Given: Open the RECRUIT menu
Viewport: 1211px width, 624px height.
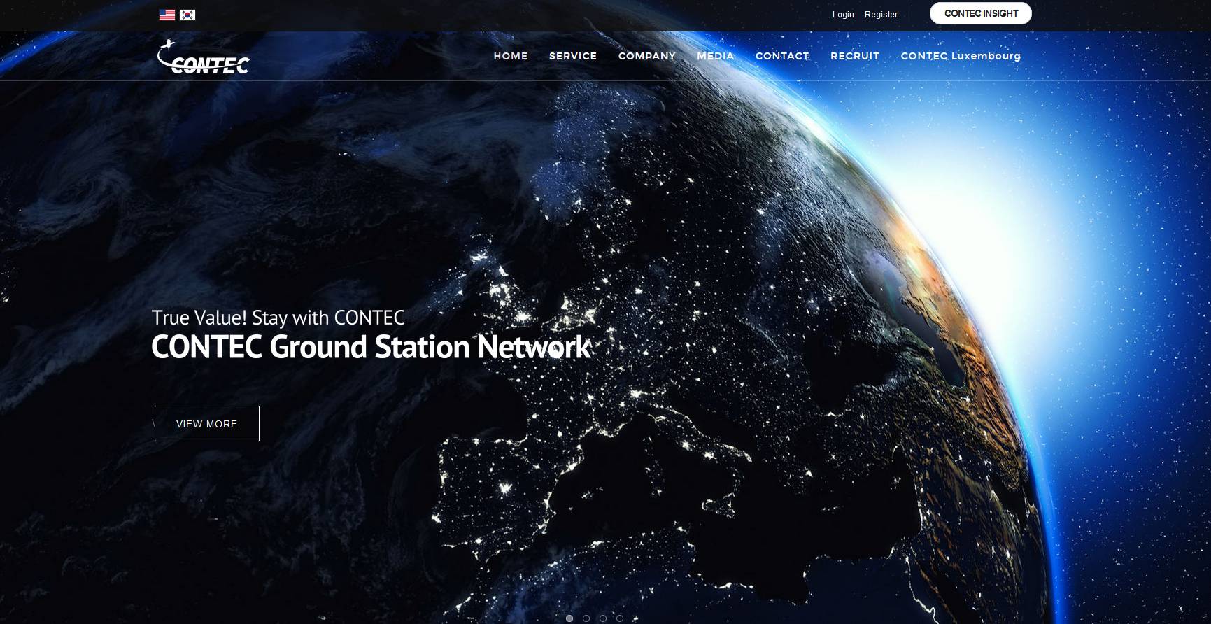Looking at the screenshot, I should pos(855,56).
